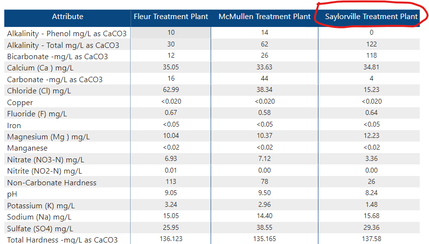Click the Fluoride (F) mg/L row label
Image resolution: width=429 pixels, height=244 pixels.
37,114
